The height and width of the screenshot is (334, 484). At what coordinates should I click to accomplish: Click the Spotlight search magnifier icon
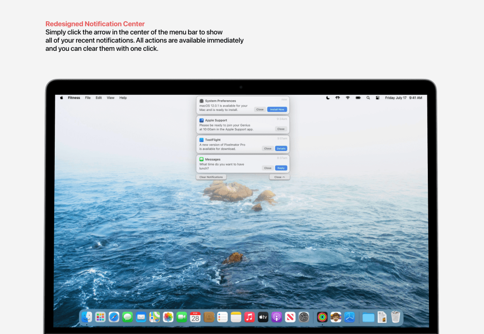(368, 98)
